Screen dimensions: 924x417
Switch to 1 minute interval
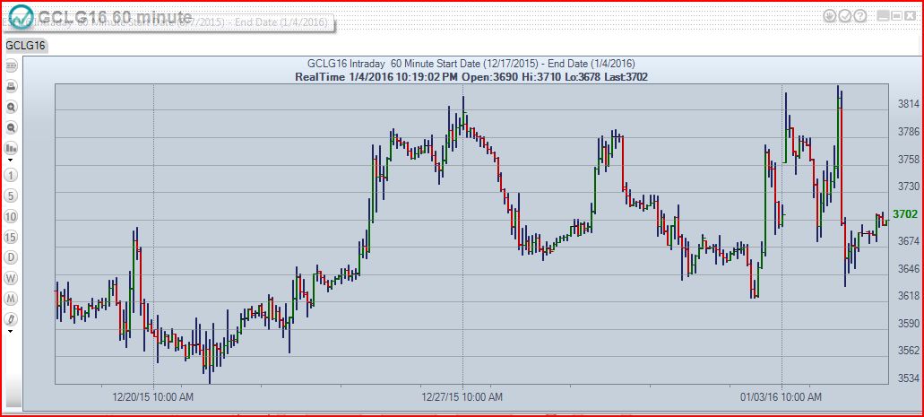click(x=12, y=174)
